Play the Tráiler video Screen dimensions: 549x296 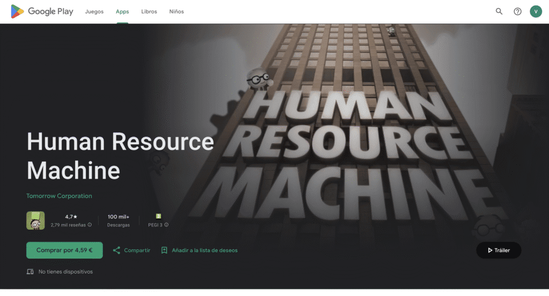pyautogui.click(x=499, y=250)
